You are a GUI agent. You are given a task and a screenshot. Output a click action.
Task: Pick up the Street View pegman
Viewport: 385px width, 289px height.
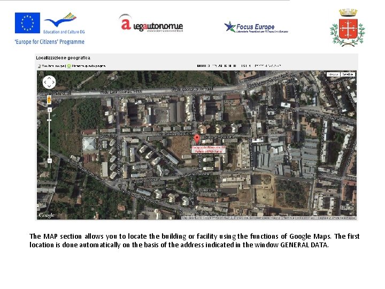tap(49, 100)
